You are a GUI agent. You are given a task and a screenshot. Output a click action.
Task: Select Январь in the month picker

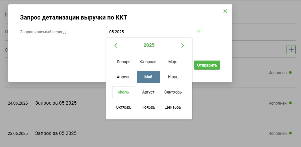tap(124, 62)
